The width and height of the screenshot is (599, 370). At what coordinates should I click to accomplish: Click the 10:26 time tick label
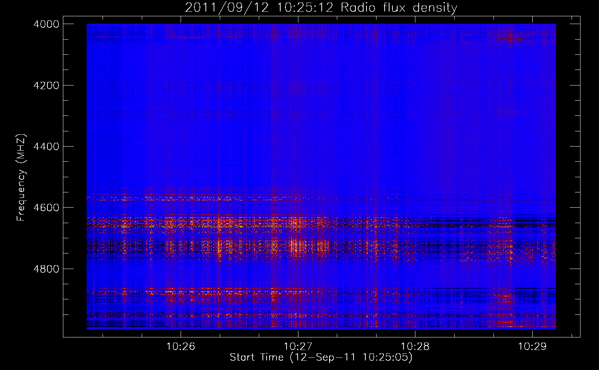[181, 346]
